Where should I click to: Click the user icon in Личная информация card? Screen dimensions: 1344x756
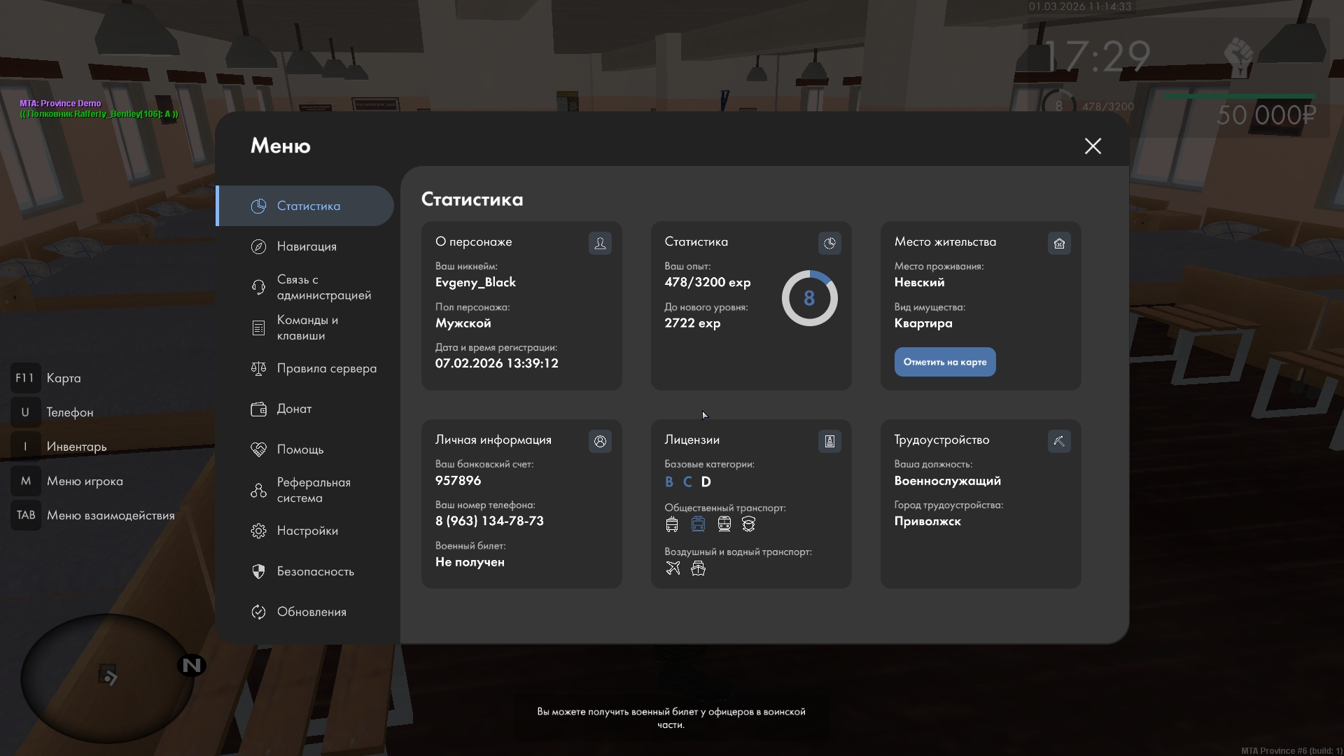[600, 441]
